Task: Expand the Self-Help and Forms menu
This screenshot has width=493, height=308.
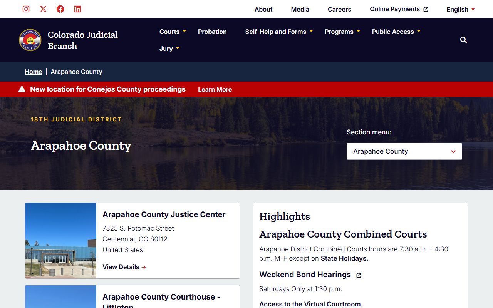Action: 279,32
